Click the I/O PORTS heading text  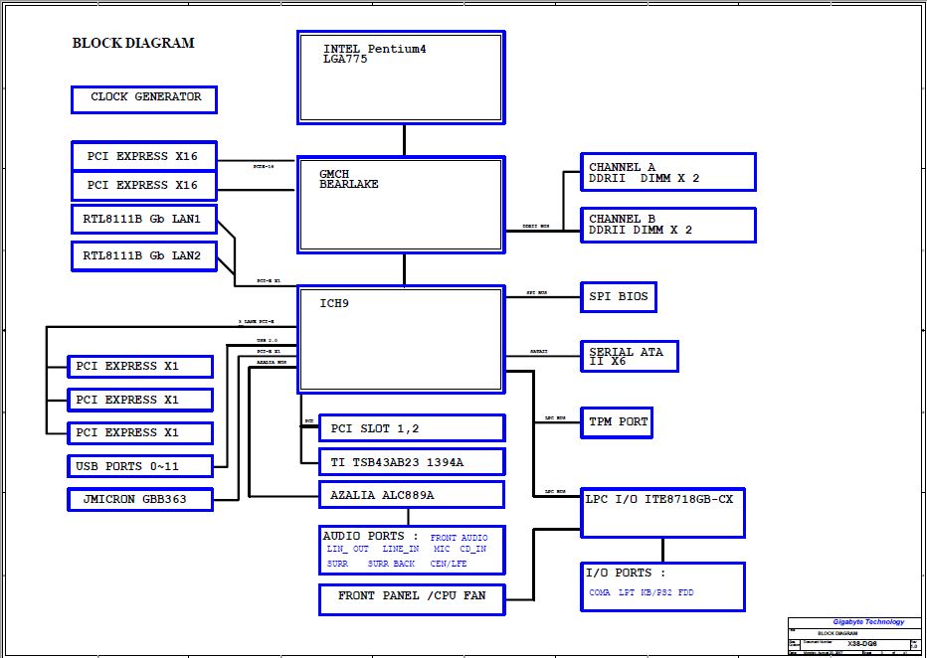[x=626, y=573]
